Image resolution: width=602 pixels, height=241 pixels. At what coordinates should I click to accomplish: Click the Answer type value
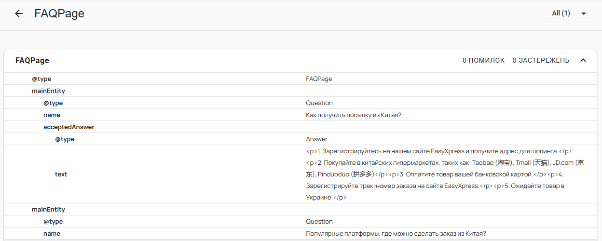(x=316, y=139)
